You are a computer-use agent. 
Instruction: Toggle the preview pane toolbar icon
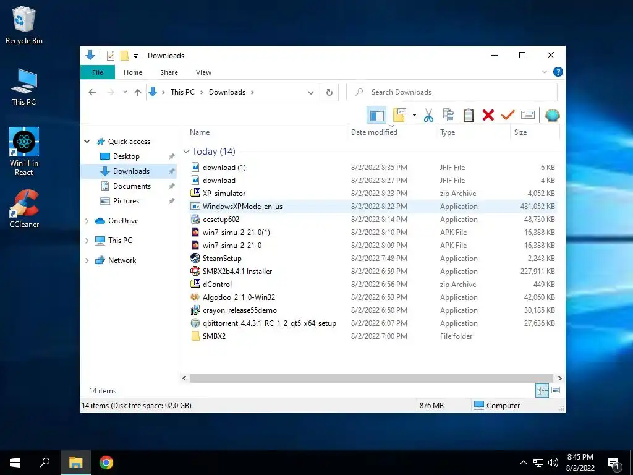coord(376,116)
